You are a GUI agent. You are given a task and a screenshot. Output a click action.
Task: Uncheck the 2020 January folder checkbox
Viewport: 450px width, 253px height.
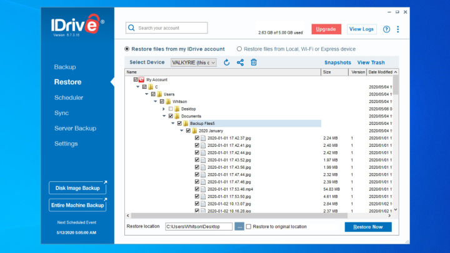pos(188,131)
